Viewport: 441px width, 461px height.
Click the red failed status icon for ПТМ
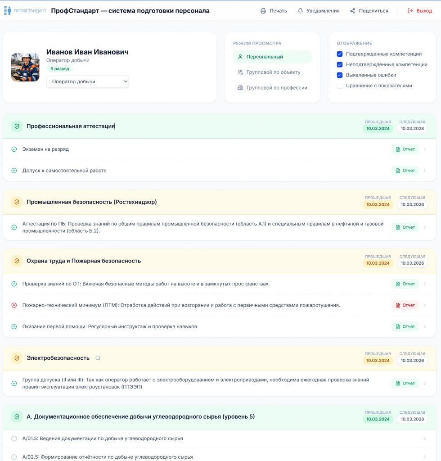[x=14, y=305]
